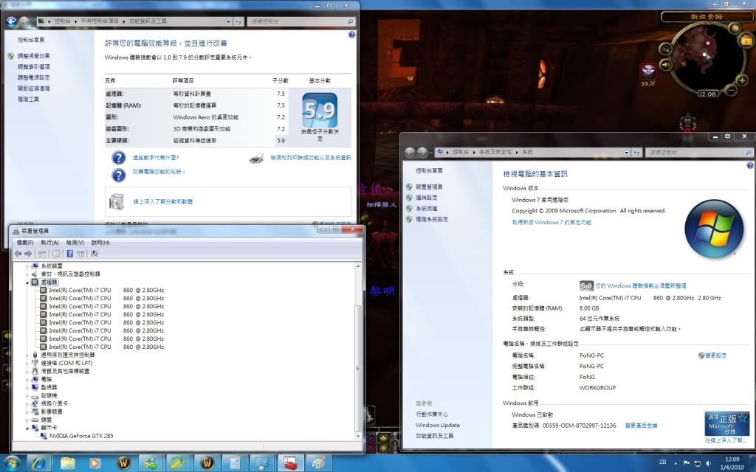Open the 檔案(F) menu in Device Manager
Screen dimensions: 756x472
25,243
